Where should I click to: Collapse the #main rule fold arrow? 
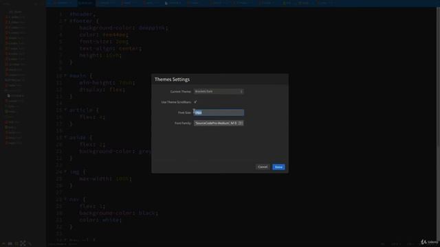pyautogui.click(x=65, y=76)
